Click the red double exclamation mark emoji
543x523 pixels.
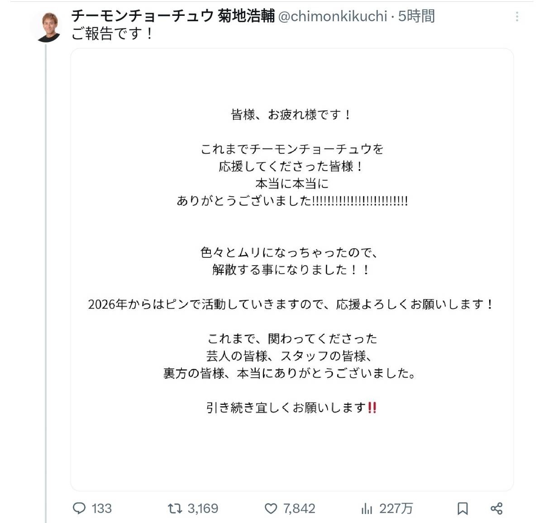(372, 408)
